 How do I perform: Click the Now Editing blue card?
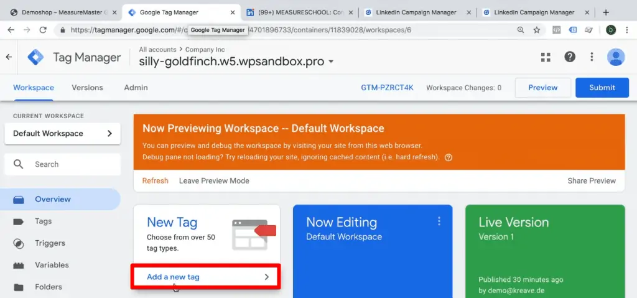click(x=373, y=251)
